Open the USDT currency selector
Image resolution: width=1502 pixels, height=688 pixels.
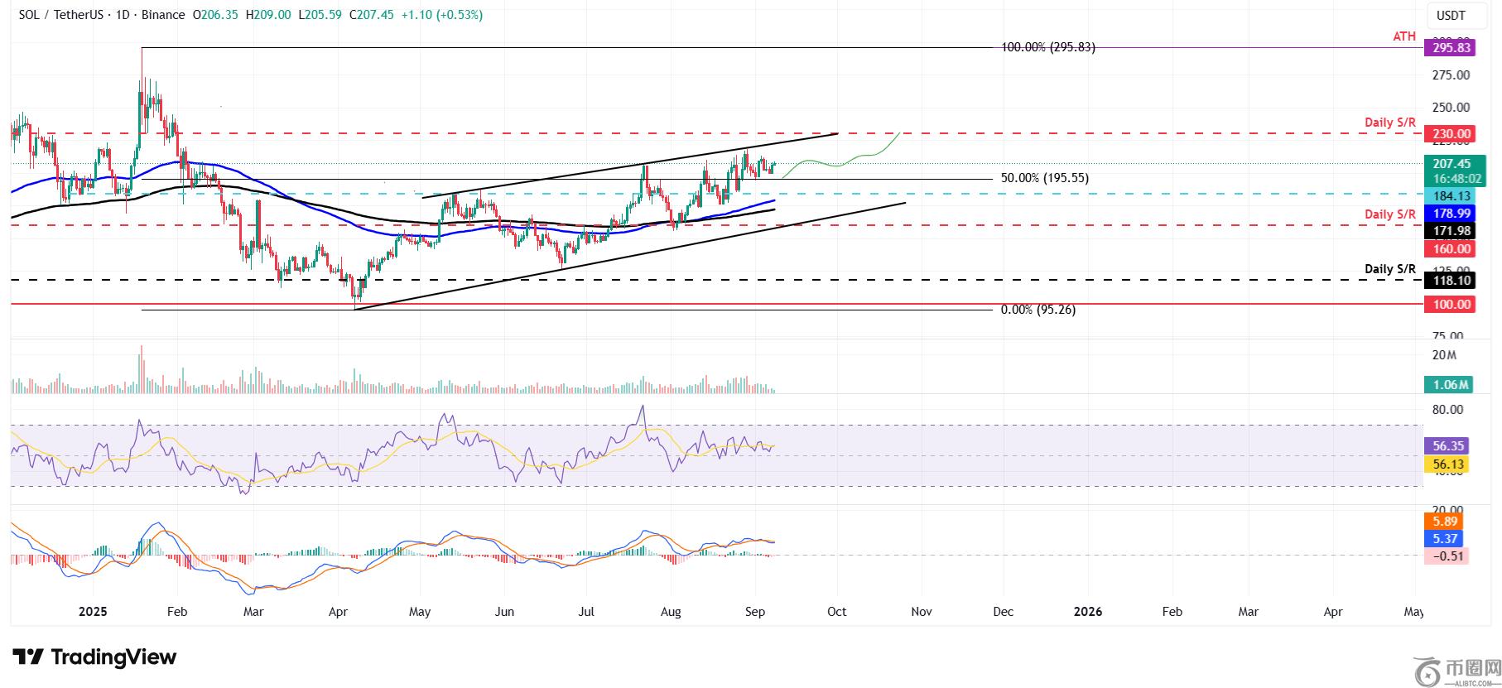(x=1451, y=16)
